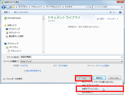Click the folder icon in address bar
Screen dimensions: 125x95
[14, 7]
